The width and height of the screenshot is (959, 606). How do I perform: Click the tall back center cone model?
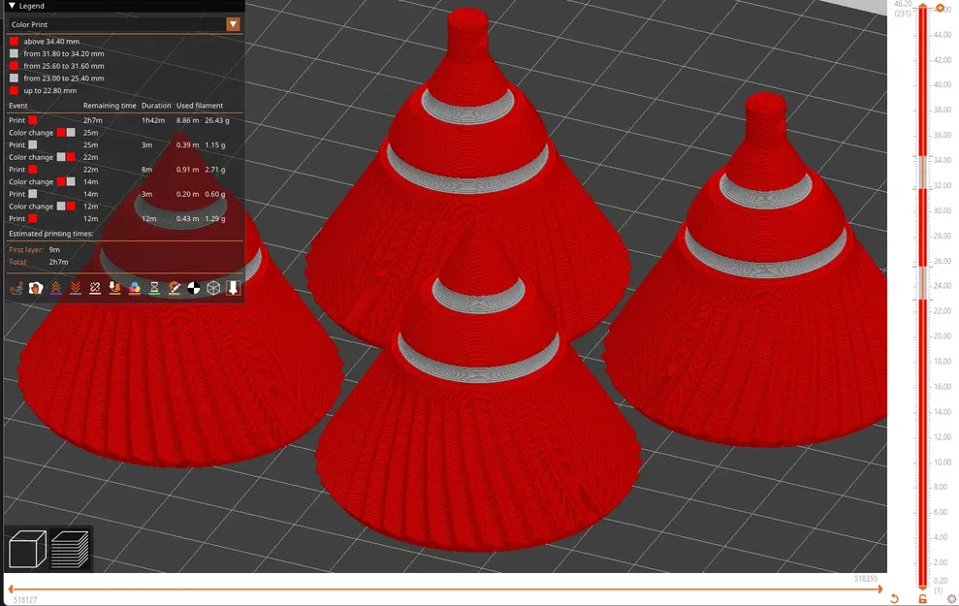[x=468, y=183]
